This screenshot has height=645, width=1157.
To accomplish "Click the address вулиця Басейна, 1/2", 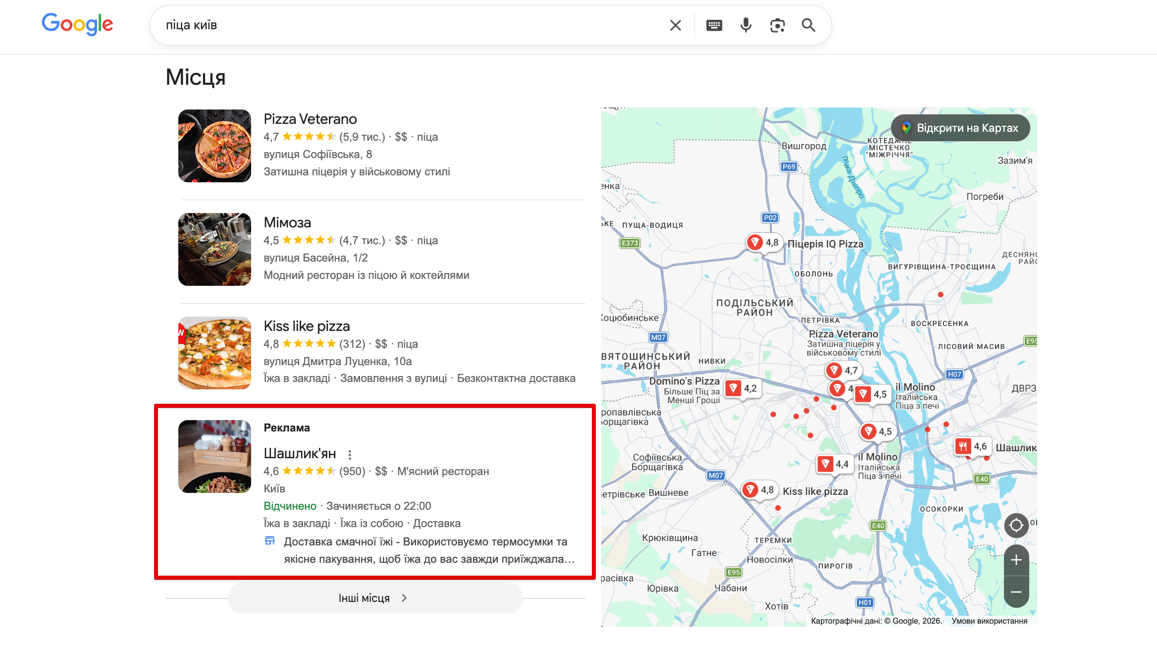I will tap(316, 258).
